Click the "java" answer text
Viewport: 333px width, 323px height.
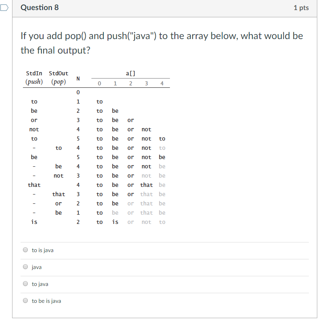pos(36,267)
